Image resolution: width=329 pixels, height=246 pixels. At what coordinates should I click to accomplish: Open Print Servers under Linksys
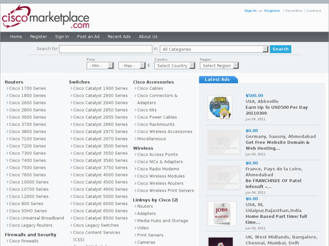click(x=150, y=235)
